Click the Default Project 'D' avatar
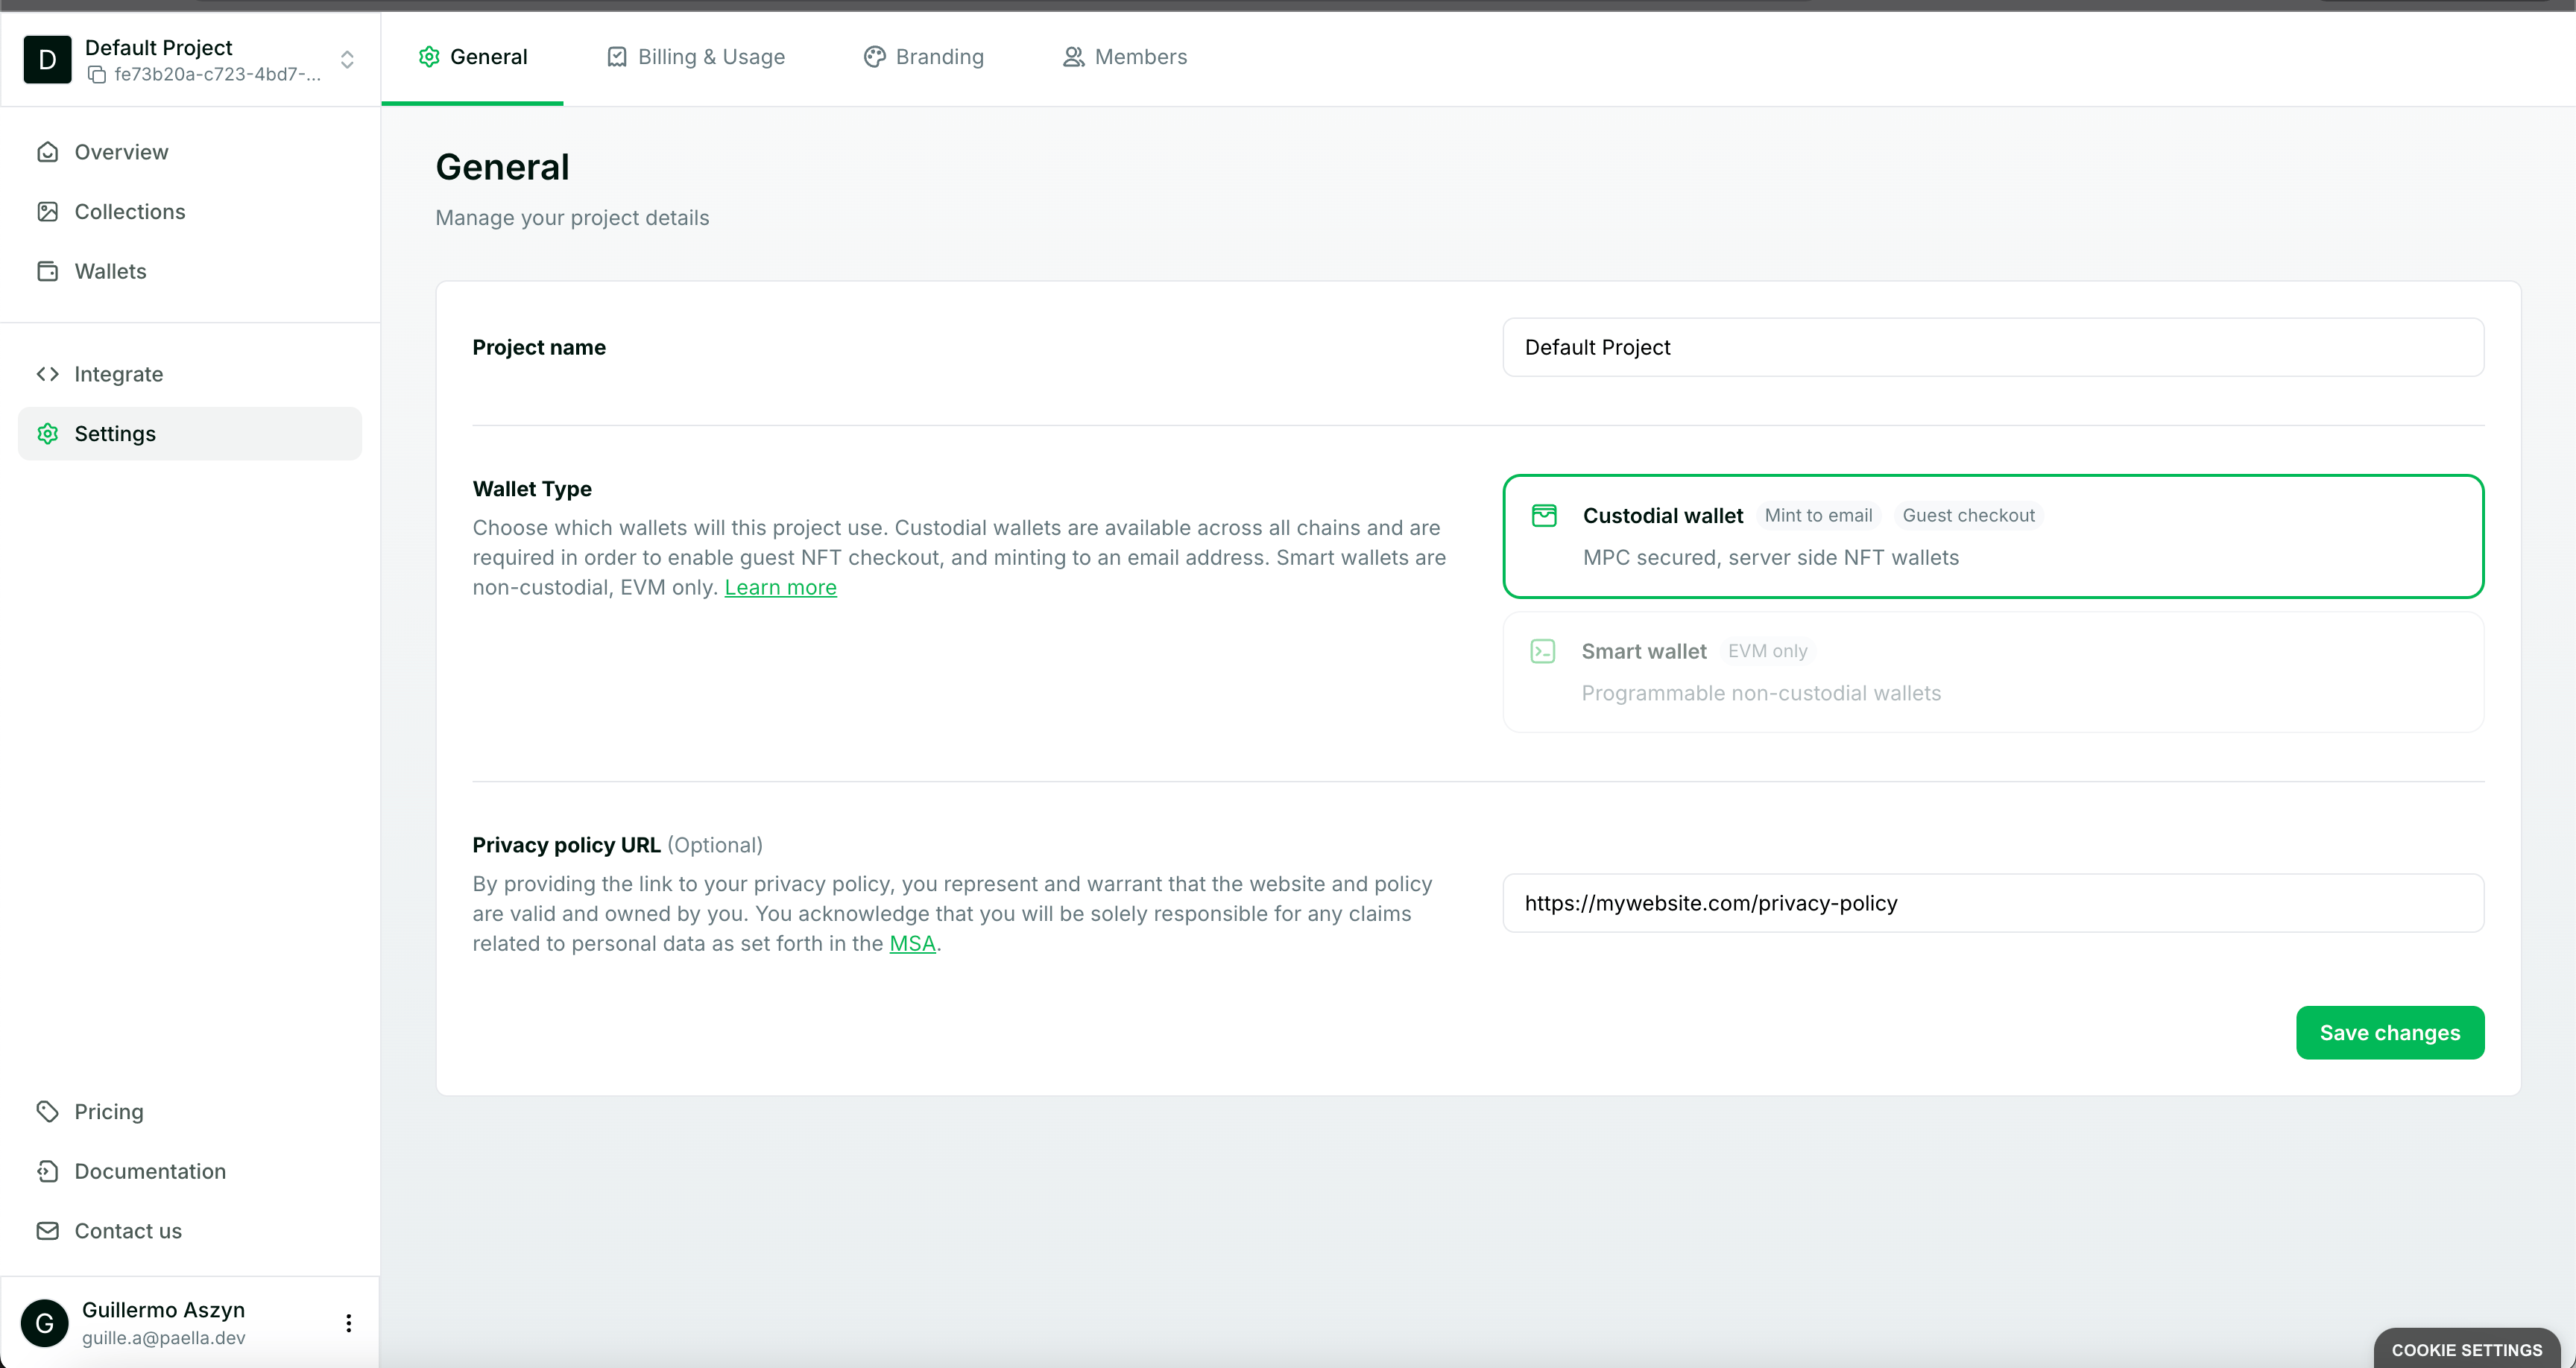Viewport: 2576px width, 1368px height. 47,60
